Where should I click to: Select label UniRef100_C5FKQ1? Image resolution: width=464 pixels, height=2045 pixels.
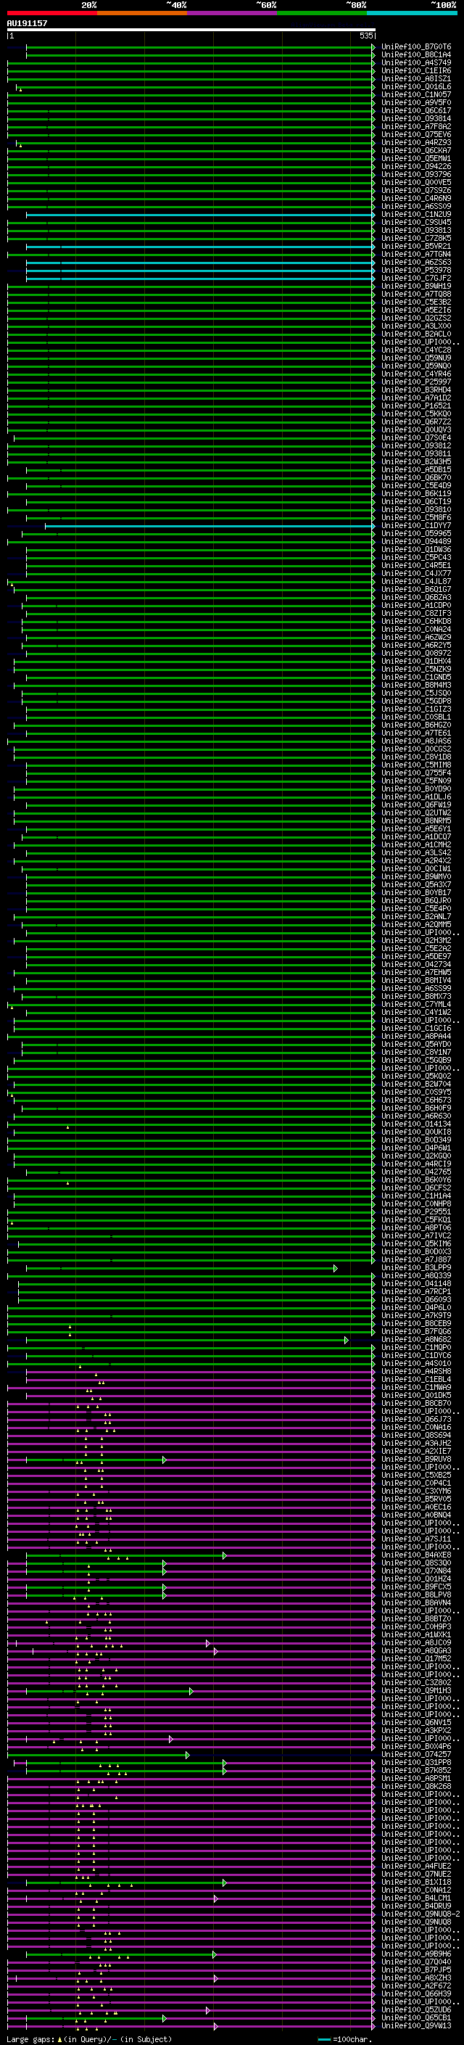click(415, 1219)
